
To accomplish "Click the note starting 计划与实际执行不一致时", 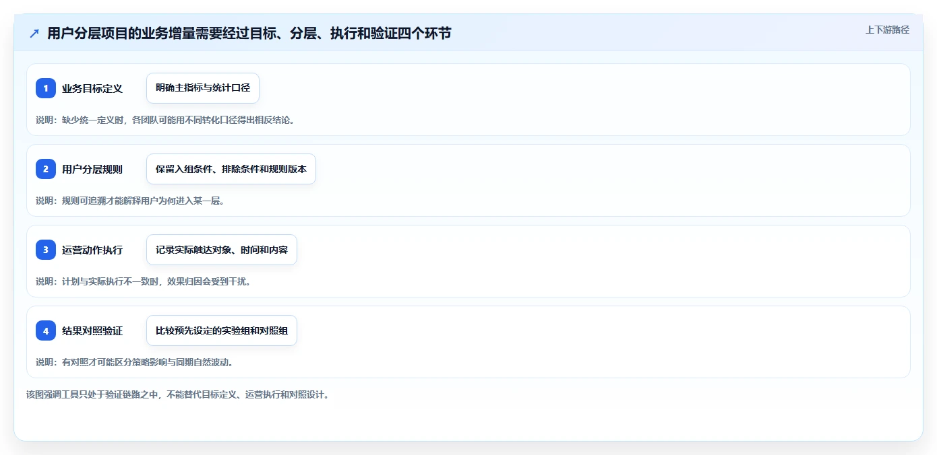I will point(144,281).
